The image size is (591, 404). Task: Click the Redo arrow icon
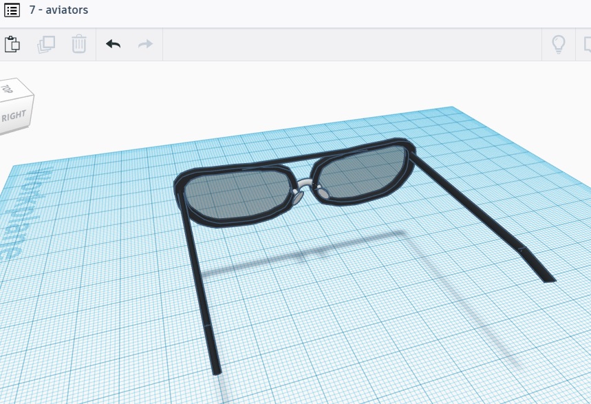[145, 45]
